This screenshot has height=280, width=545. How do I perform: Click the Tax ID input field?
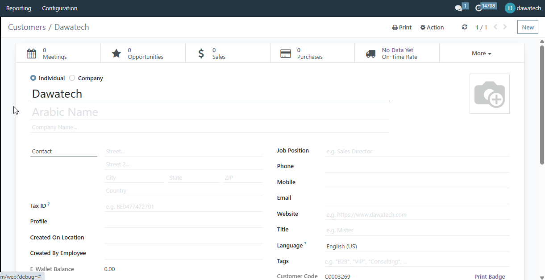183,207
